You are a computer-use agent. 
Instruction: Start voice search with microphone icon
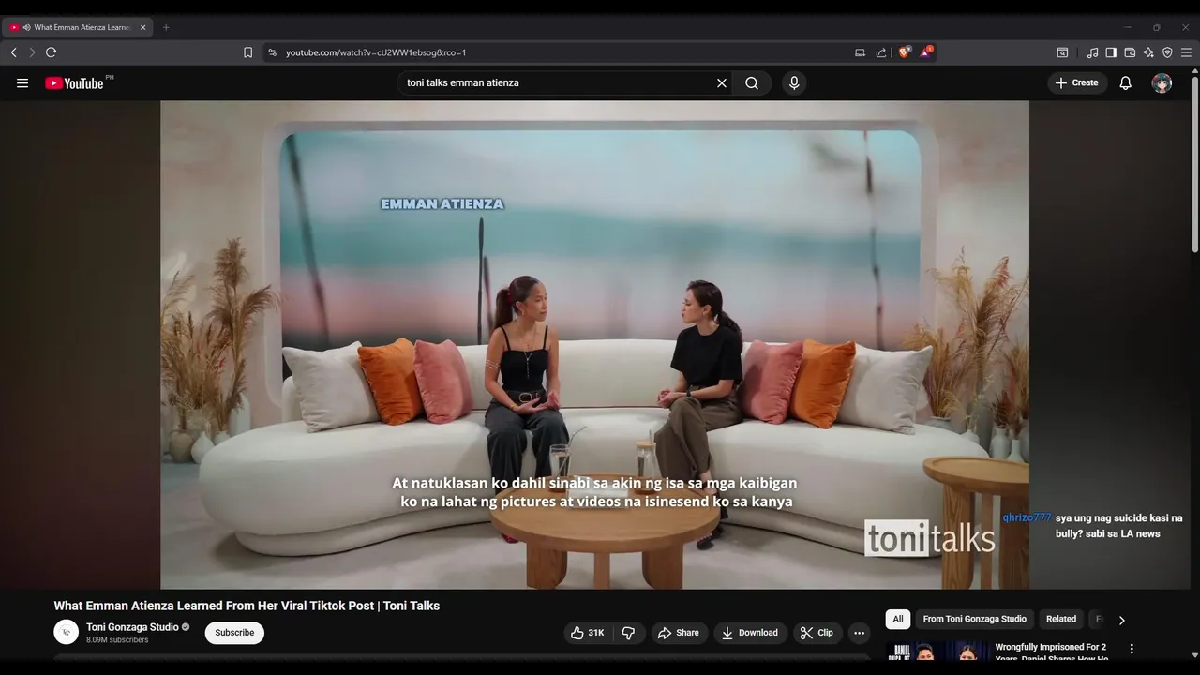pyautogui.click(x=794, y=82)
